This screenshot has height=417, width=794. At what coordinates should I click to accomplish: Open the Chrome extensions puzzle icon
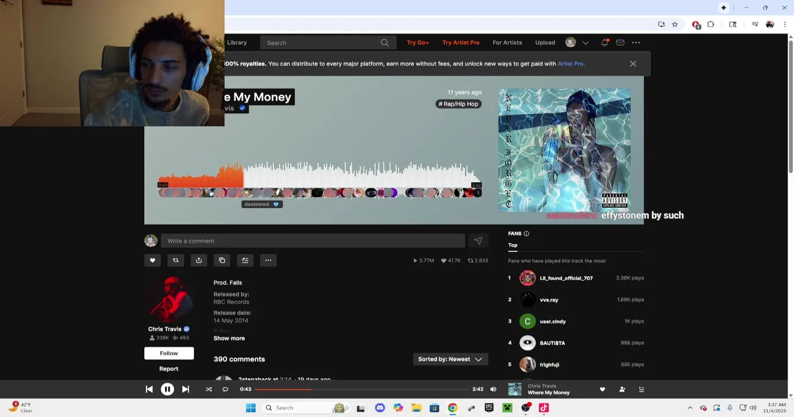pos(711,24)
